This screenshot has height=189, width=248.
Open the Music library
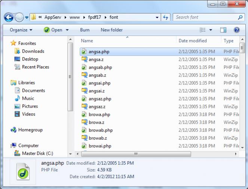[x=28, y=98]
